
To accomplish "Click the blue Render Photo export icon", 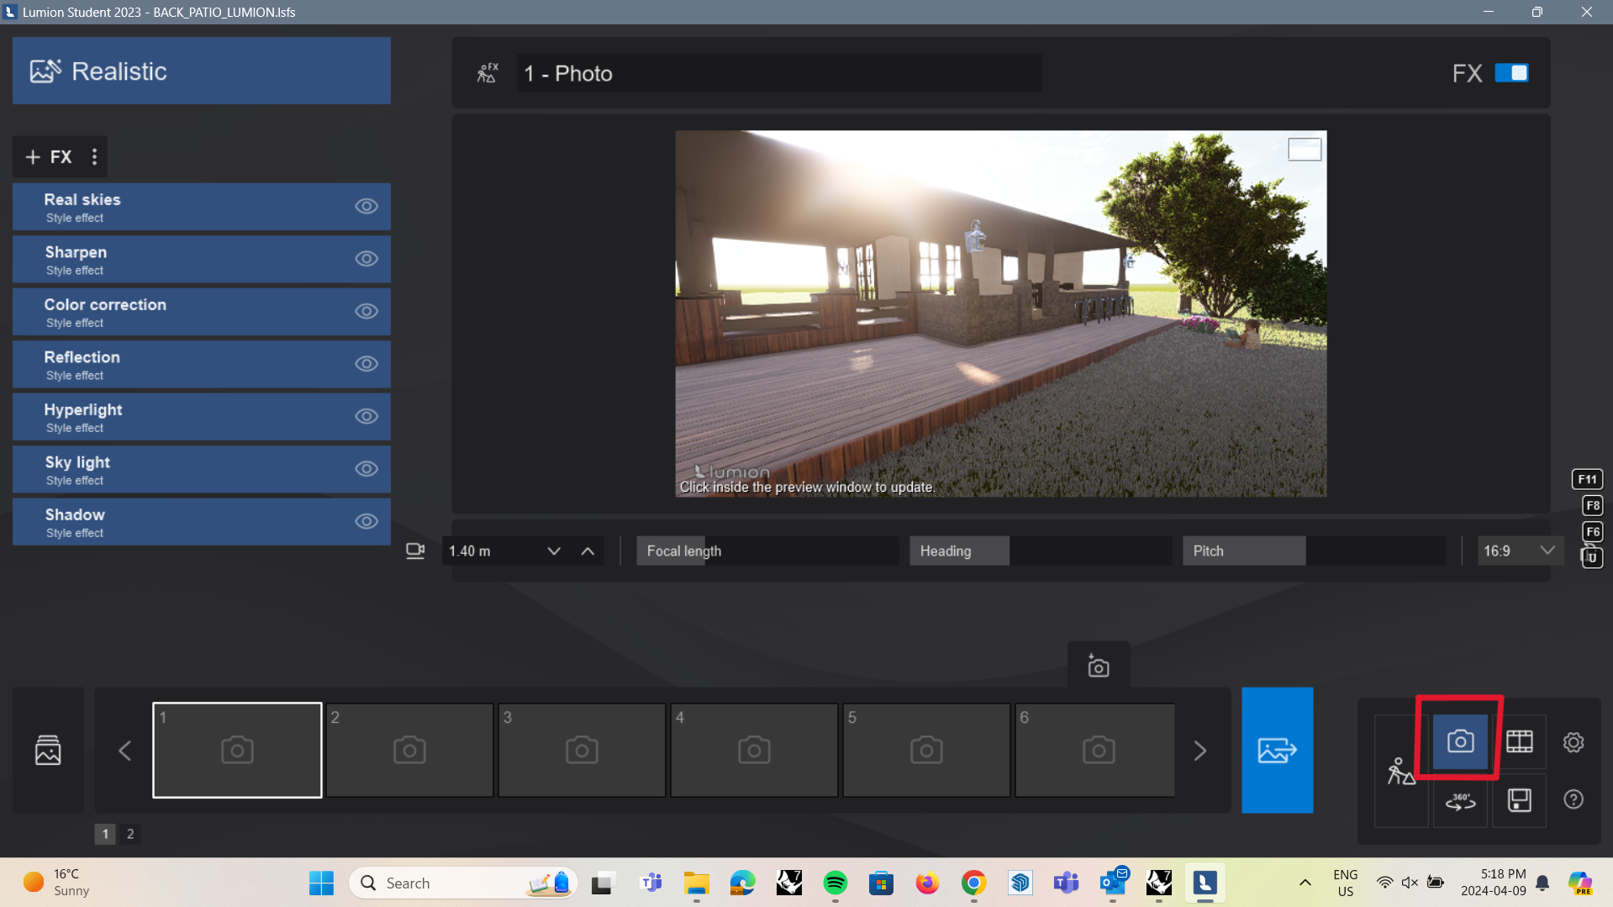I will [1277, 750].
